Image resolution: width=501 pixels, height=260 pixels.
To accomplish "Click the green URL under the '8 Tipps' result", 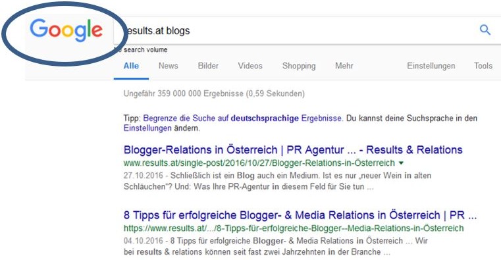I will pos(294,228).
